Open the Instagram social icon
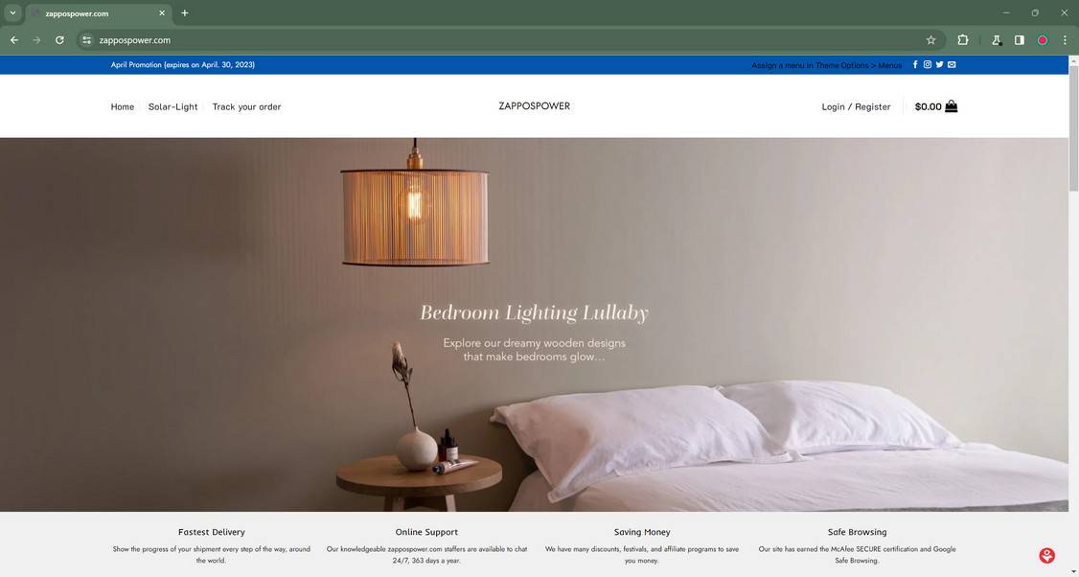Viewport: 1079px width, 577px height. [x=927, y=65]
